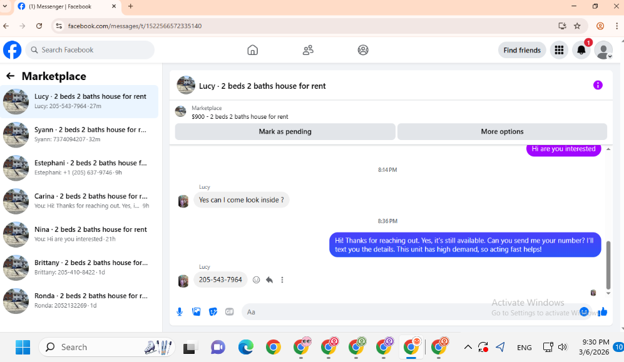
Task: Attach a photo to the message
Action: coord(196,312)
